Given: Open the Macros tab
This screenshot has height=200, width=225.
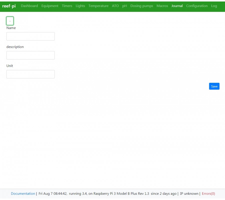Looking at the screenshot, I should click(x=162, y=6).
